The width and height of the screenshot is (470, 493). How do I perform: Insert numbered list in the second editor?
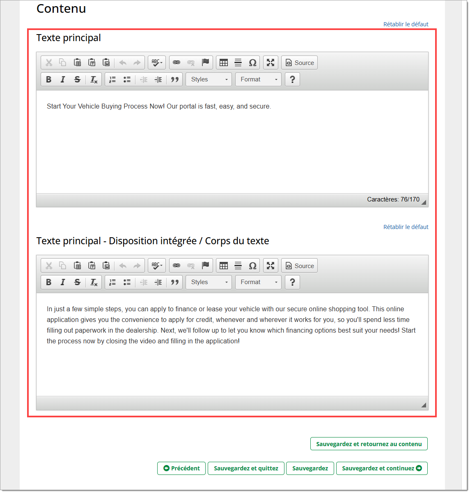112,282
